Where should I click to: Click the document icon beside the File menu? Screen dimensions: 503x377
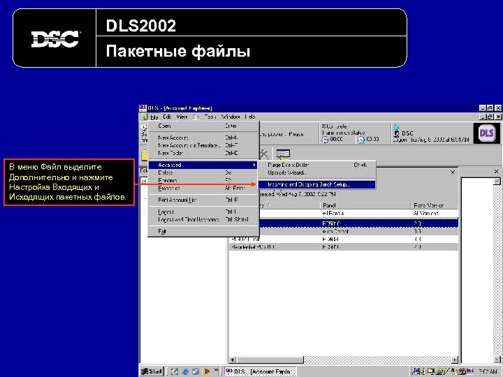[x=143, y=117]
